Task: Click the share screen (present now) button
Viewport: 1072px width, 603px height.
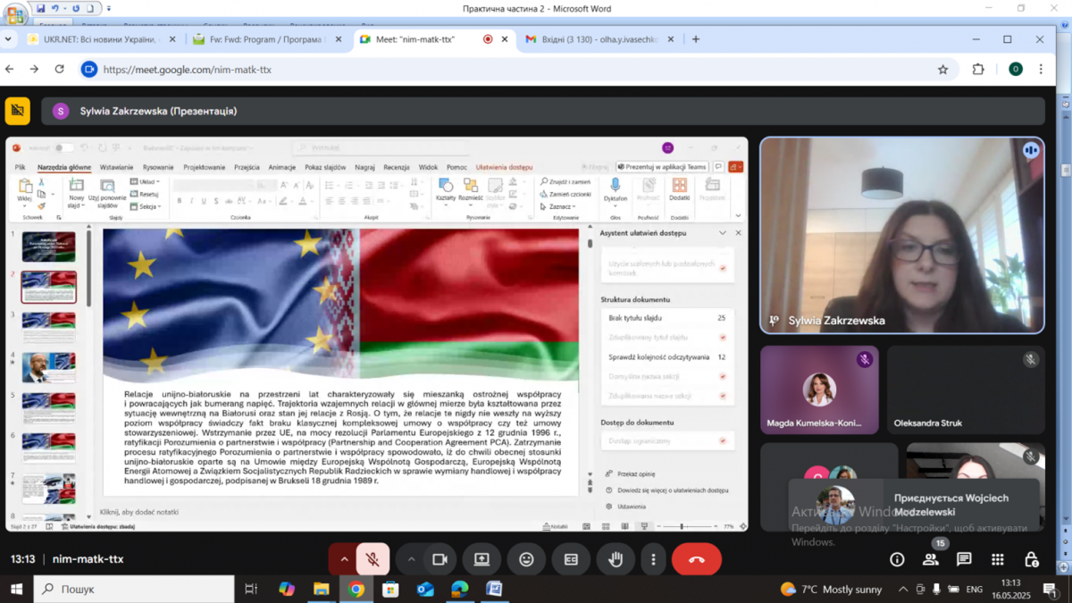Action: click(x=482, y=559)
